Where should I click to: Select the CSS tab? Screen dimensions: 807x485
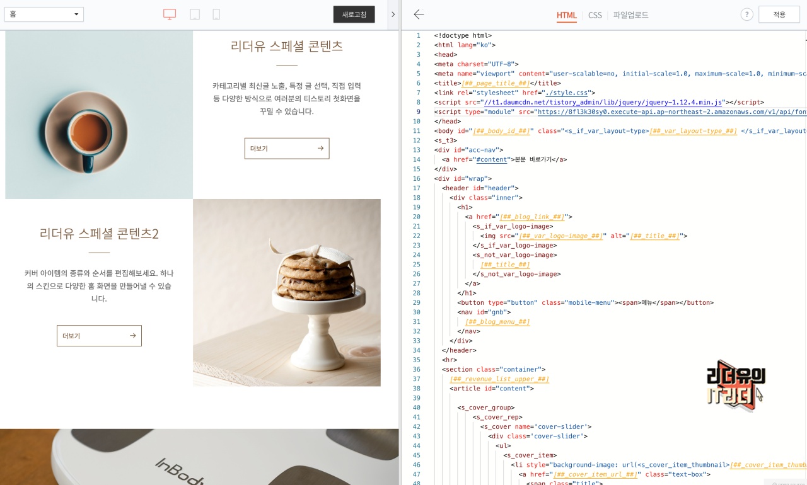coord(595,15)
